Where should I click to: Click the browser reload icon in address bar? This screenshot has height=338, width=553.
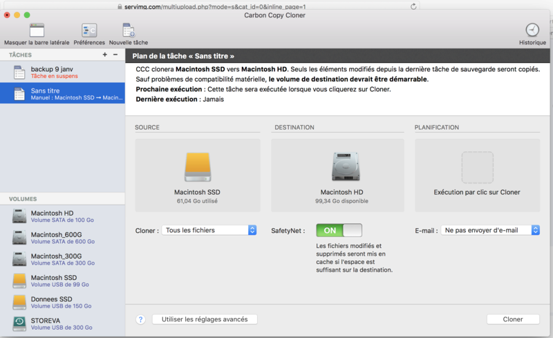pyautogui.click(x=413, y=6)
